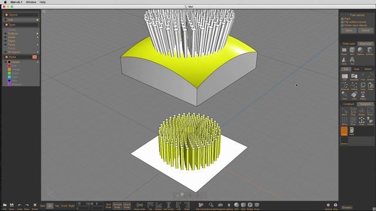Select the Box solid tool
Screen dimensions: 376x211
pyautogui.click(x=352, y=51)
